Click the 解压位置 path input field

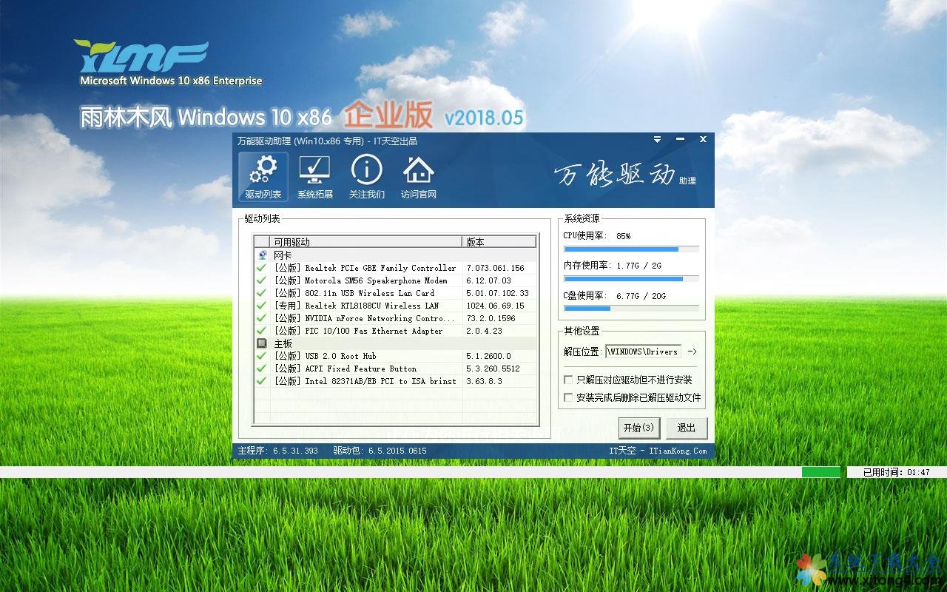pos(643,351)
